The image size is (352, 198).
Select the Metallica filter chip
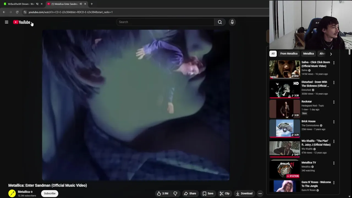[x=308, y=54]
